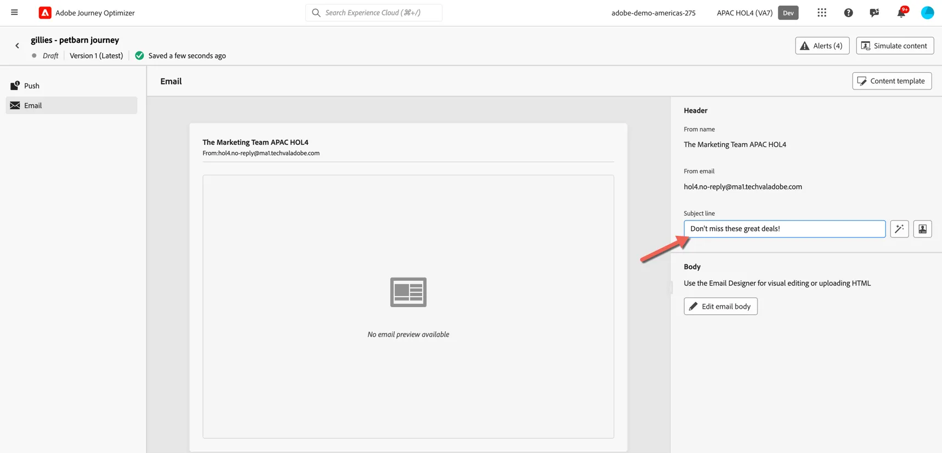Open personalization dialog next to subject line

tap(922, 229)
